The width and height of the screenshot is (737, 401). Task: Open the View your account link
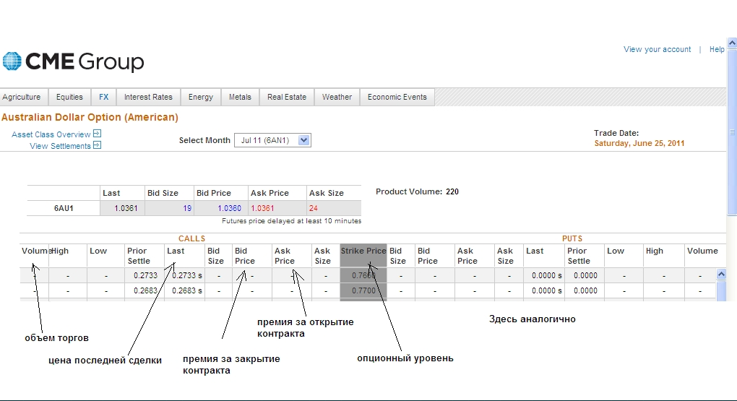657,49
